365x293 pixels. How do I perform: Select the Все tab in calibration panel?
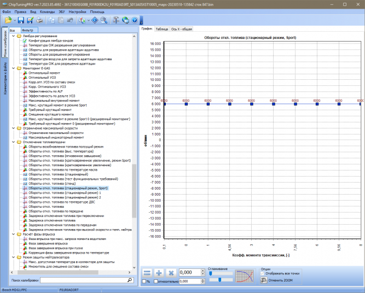(x=14, y=30)
